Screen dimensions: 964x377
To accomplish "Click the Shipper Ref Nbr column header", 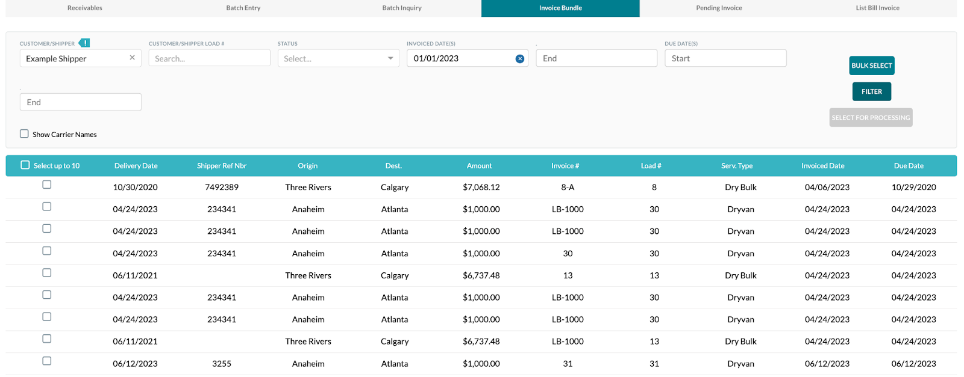I will pos(222,166).
